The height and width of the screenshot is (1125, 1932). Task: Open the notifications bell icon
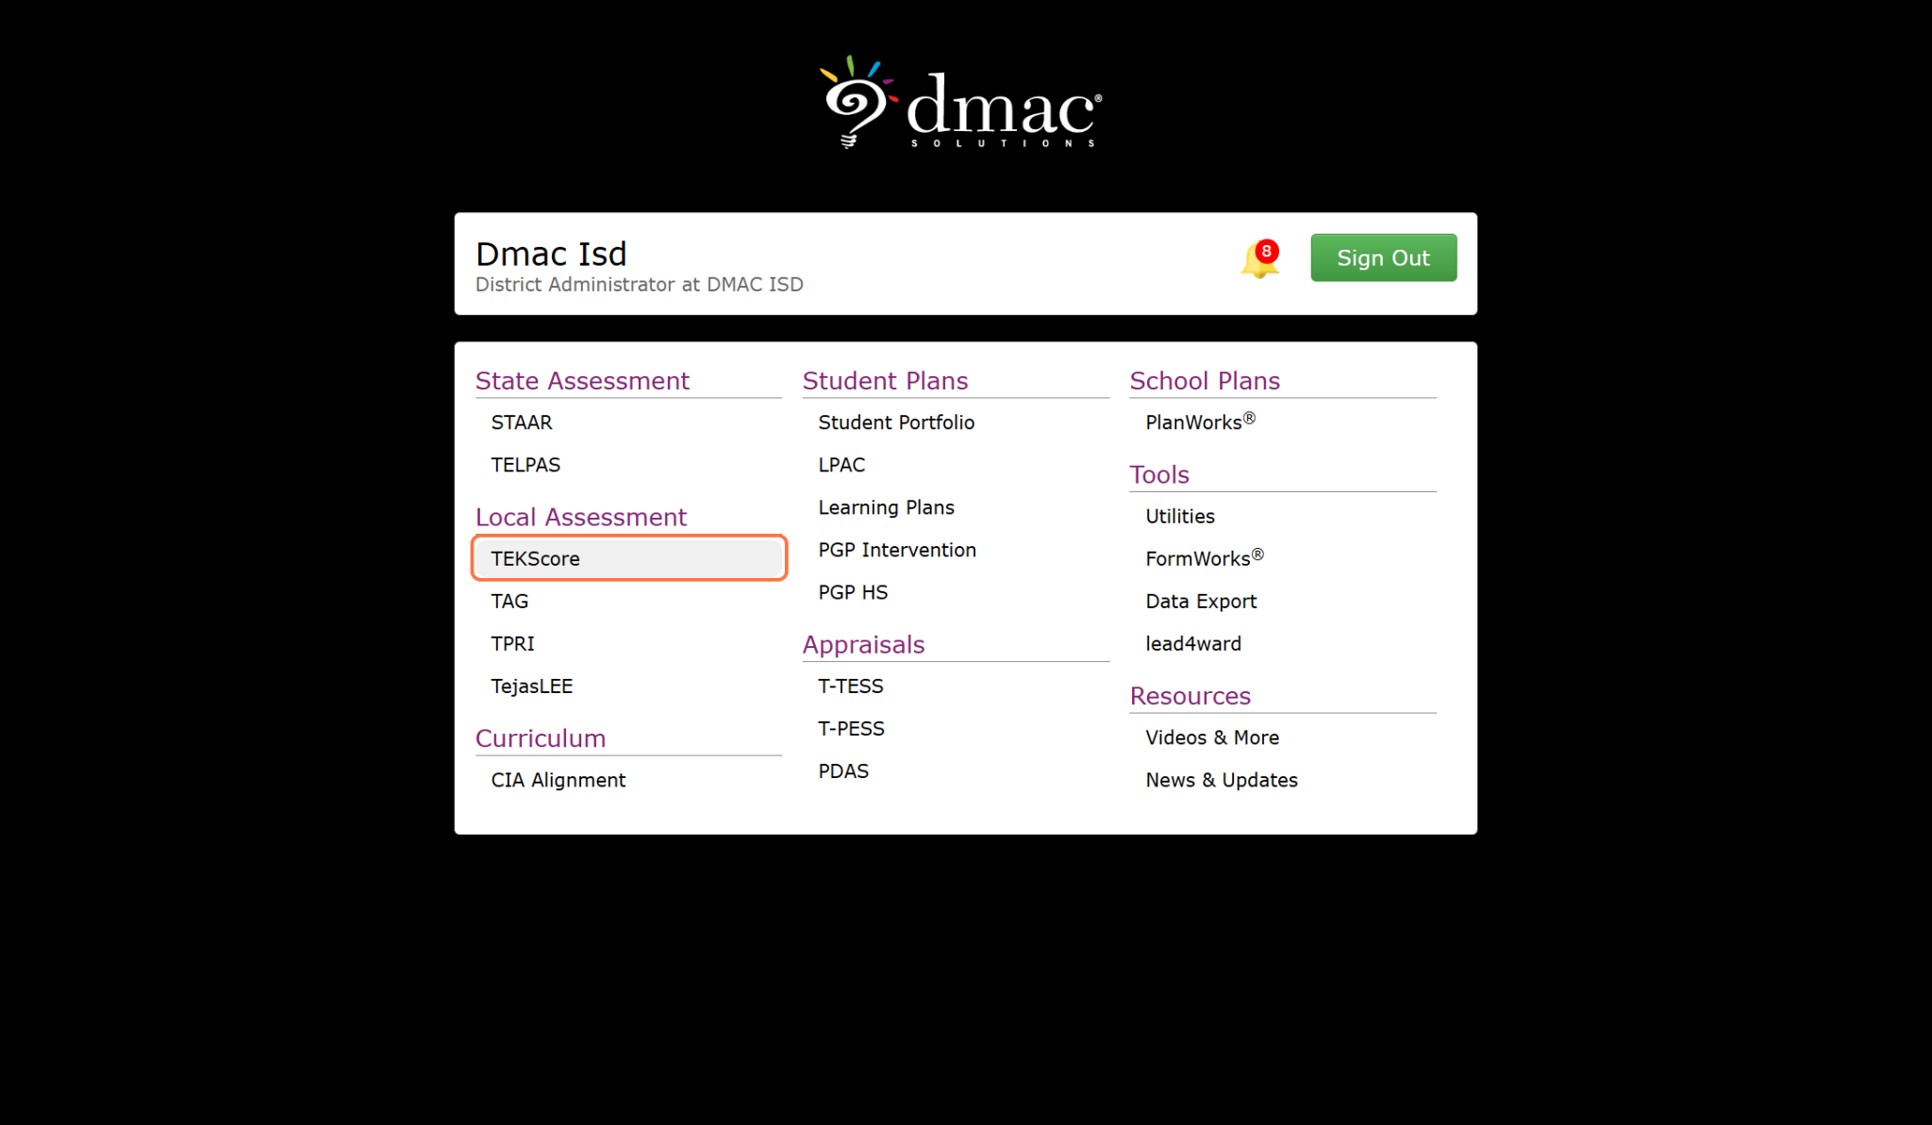click(x=1259, y=259)
